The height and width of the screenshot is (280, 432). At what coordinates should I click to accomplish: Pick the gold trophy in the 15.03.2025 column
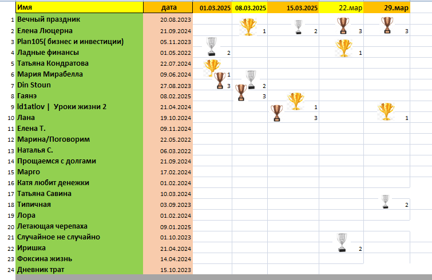(296, 101)
